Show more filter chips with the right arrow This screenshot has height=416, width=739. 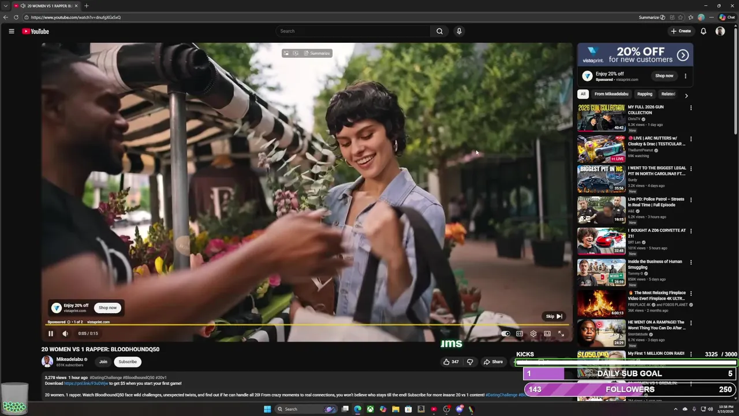coord(686,95)
